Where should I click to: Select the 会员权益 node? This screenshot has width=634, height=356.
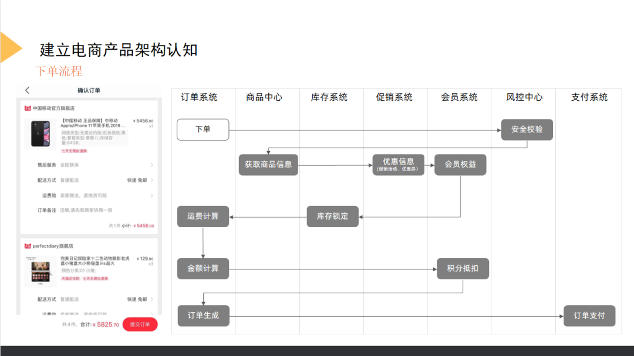click(461, 165)
